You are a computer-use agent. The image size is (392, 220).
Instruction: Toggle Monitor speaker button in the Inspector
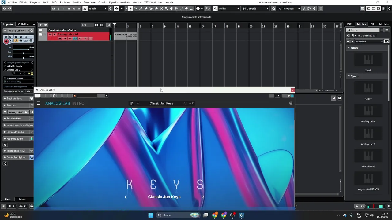click(x=11, y=41)
